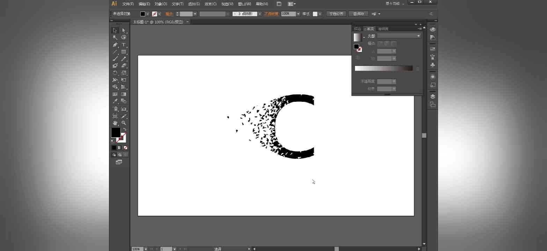Select the Slice tool

click(x=124, y=116)
